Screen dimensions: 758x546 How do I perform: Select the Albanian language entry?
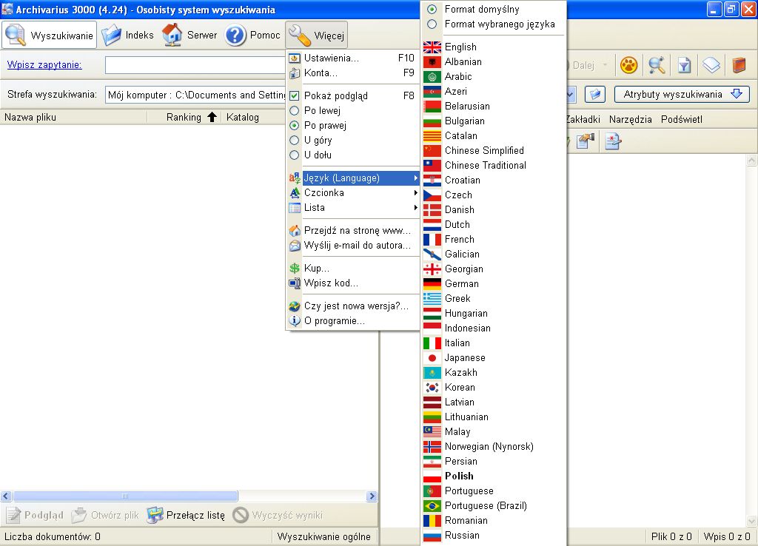click(x=493, y=62)
